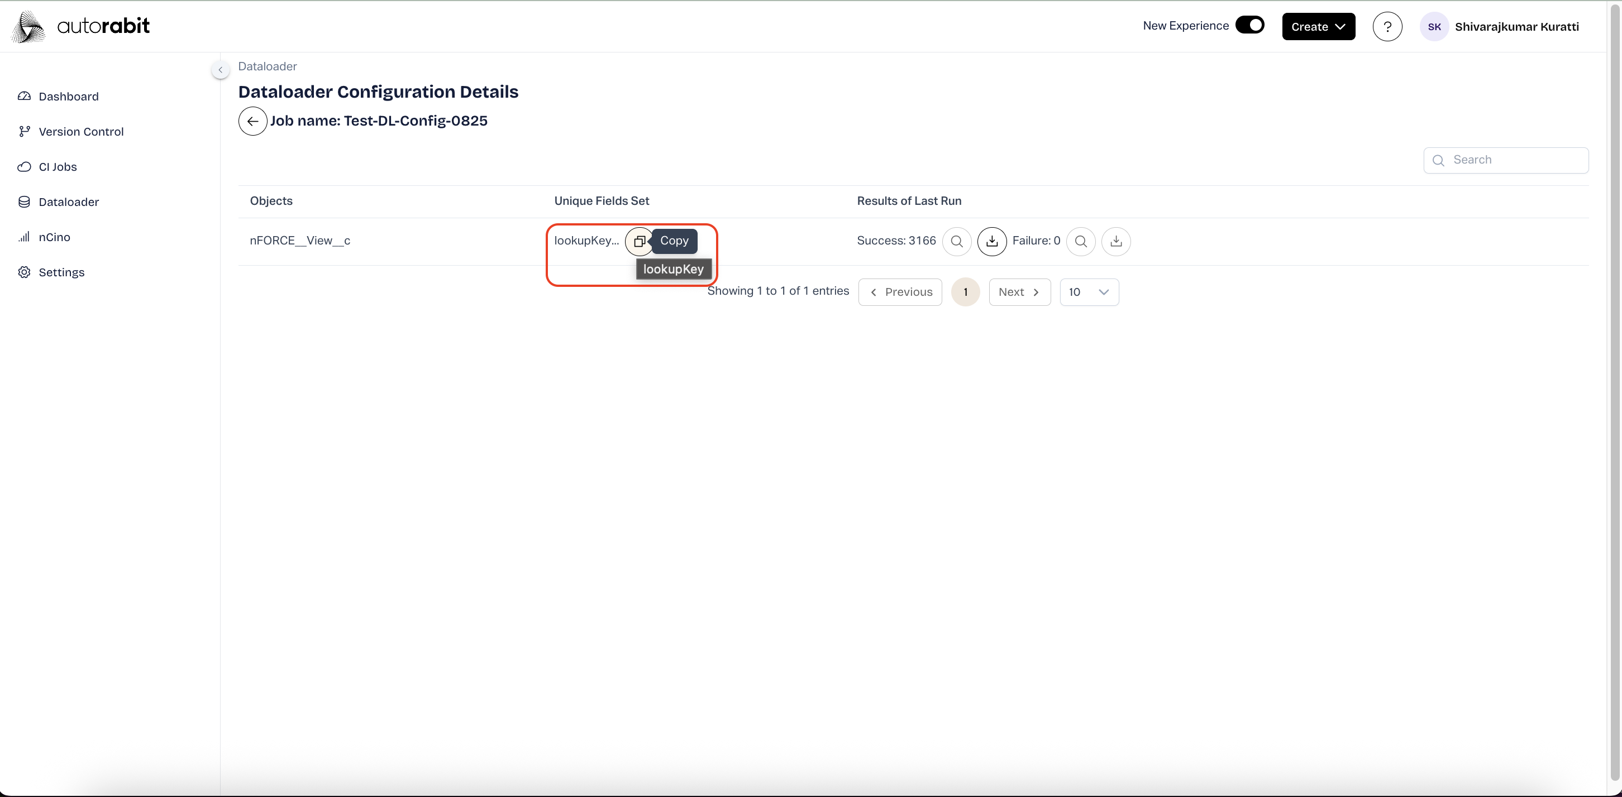Open the help question mark icon

click(1387, 26)
